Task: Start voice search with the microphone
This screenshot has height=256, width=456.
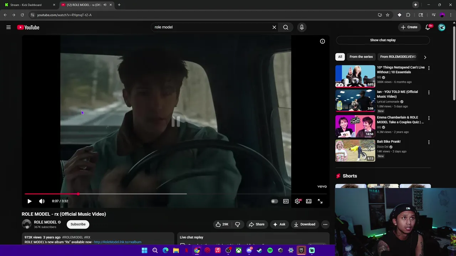Action: [x=302, y=27]
